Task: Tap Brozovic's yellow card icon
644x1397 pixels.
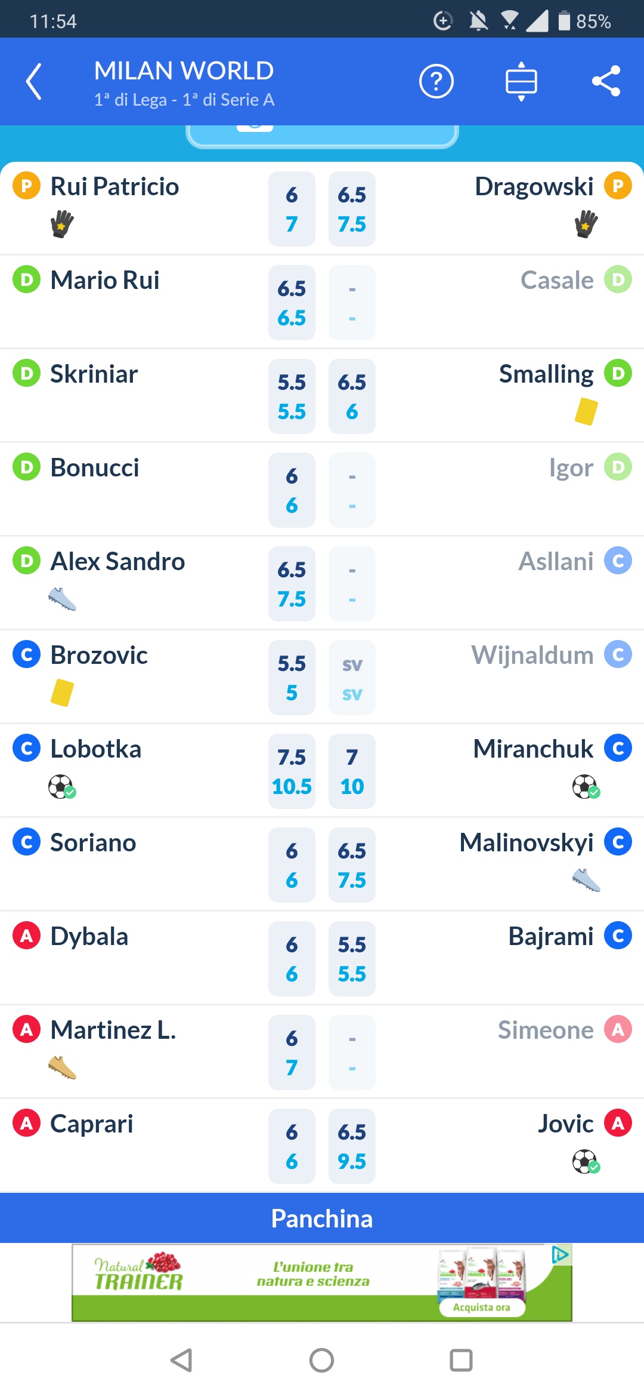Action: [62, 693]
